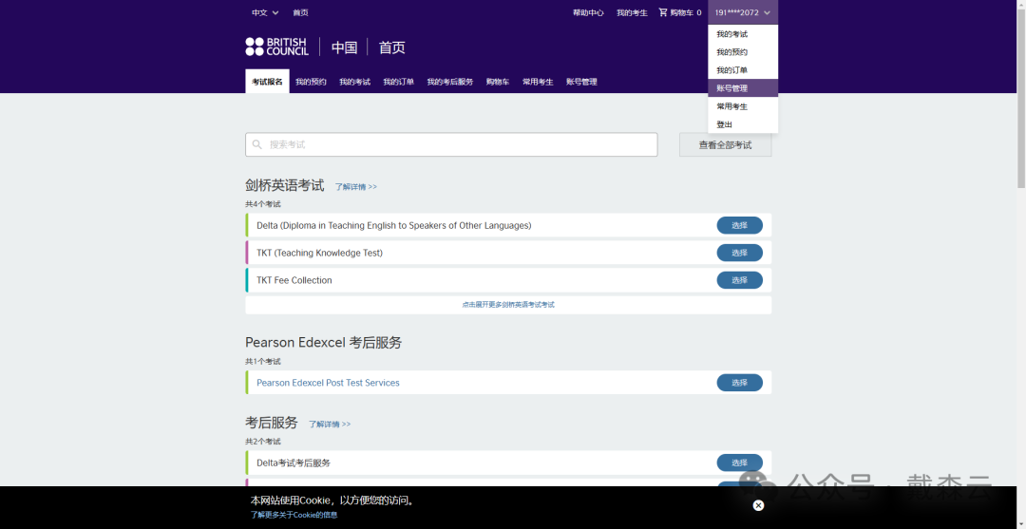Viewport: 1026px width, 529px height.
Task: Open 了解更多关于Cookie的信息 link
Action: pyautogui.click(x=294, y=515)
